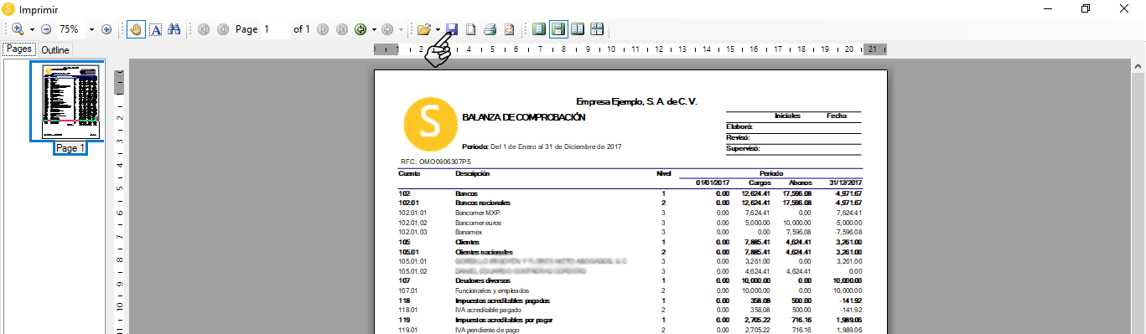Open the find binoculars tool
The height and width of the screenshot is (334, 1146).
[174, 29]
